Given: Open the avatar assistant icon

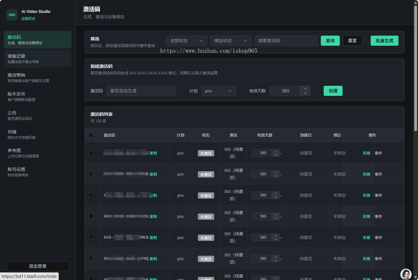Looking at the screenshot, I should click(x=406, y=274).
